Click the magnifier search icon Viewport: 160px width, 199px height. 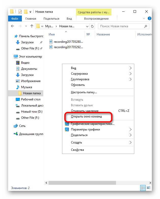146,26
